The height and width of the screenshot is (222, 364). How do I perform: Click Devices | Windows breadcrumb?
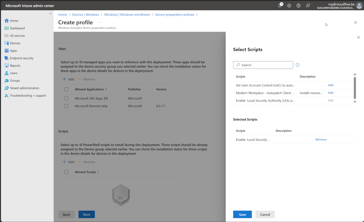(x=85, y=14)
